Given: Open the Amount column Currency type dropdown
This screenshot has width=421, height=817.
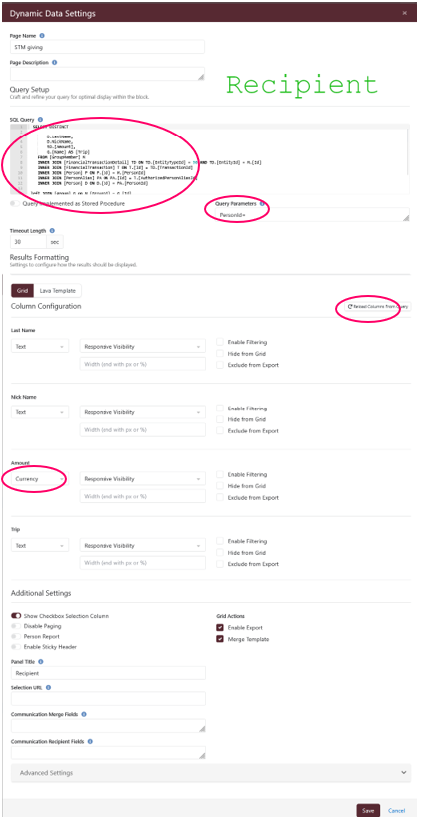Looking at the screenshot, I should [x=40, y=479].
